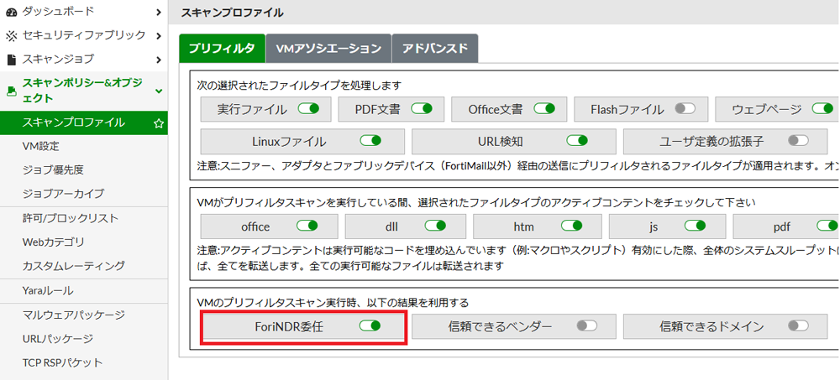
Task: Toggle the Linuxファイル switch
Action: pyautogui.click(x=370, y=141)
